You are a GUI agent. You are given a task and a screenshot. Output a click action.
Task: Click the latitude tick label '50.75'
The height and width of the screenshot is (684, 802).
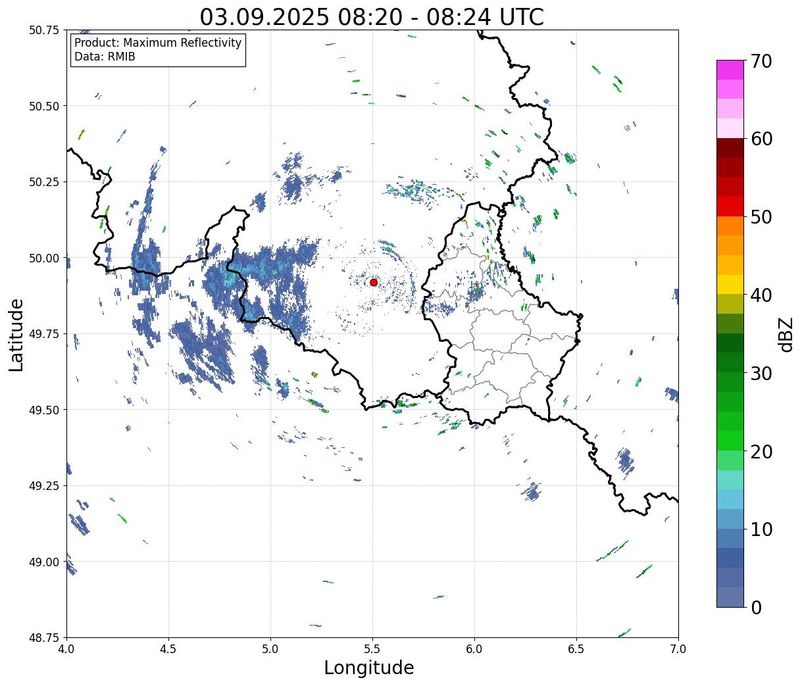click(x=44, y=30)
